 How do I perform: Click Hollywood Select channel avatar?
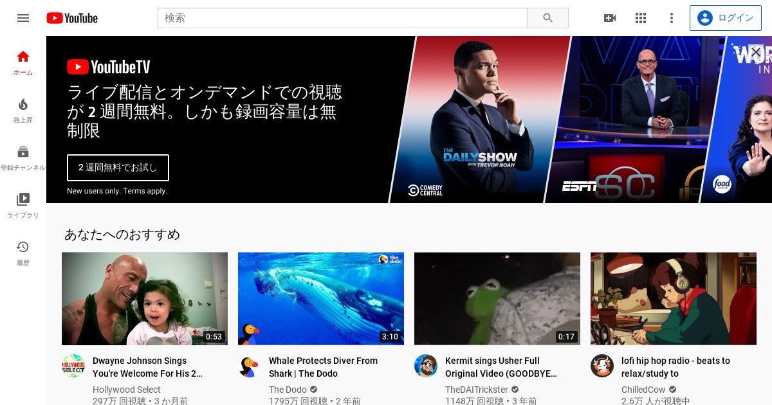coord(73,366)
